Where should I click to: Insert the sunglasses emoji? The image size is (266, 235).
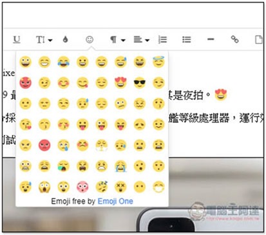140,83
